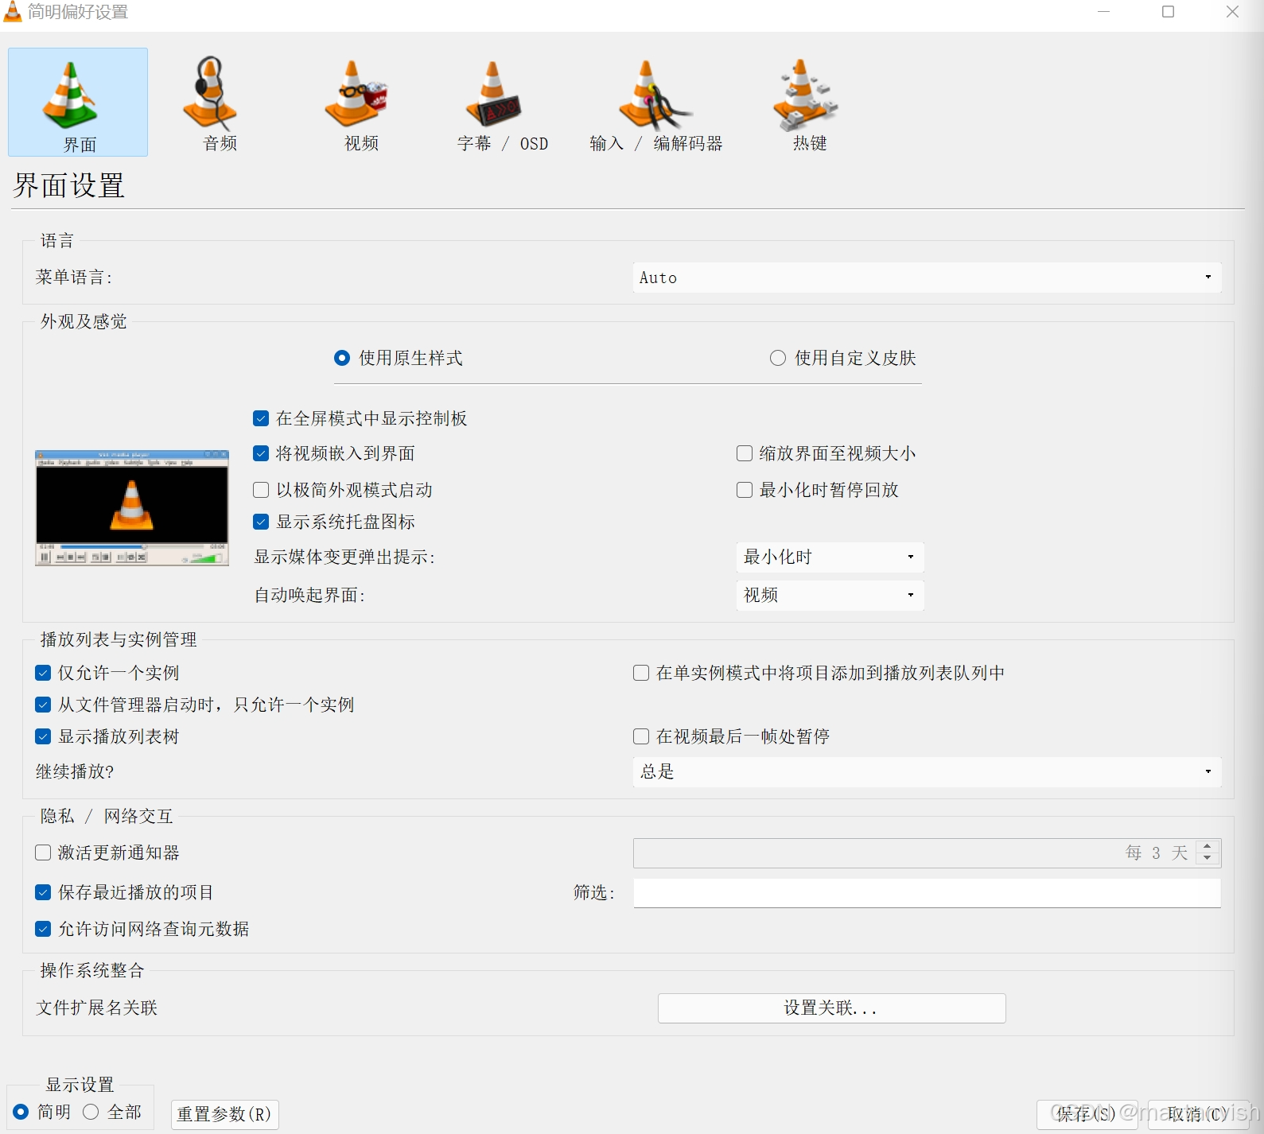Decrease update interval days with down arrow
Screen dimensions: 1264x1134
click(1208, 860)
